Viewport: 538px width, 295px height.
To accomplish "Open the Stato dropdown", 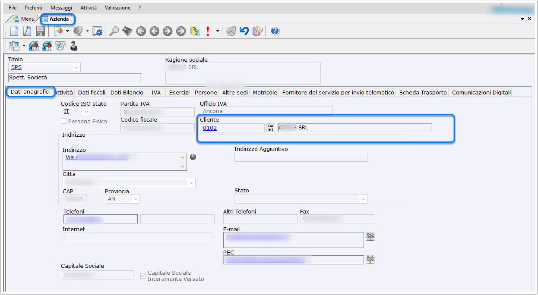I will tap(364, 199).
